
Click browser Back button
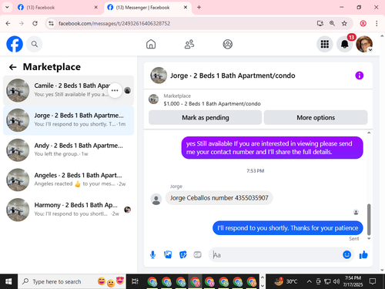click(x=8, y=23)
